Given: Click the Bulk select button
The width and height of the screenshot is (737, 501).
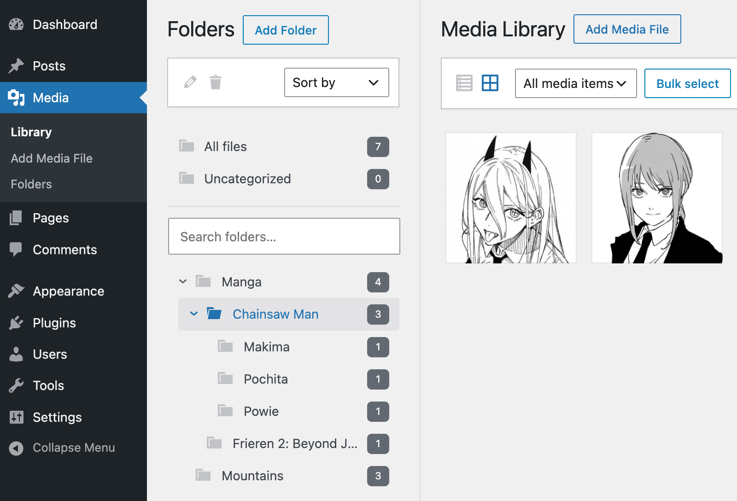Looking at the screenshot, I should click(687, 83).
